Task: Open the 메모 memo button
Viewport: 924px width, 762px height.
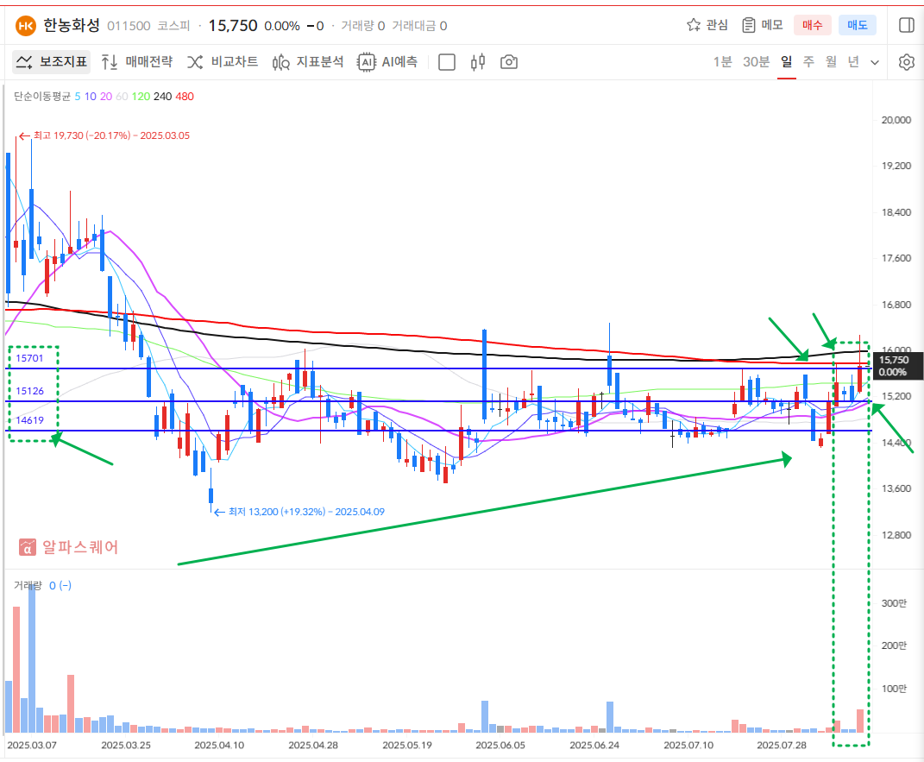Action: [763, 25]
